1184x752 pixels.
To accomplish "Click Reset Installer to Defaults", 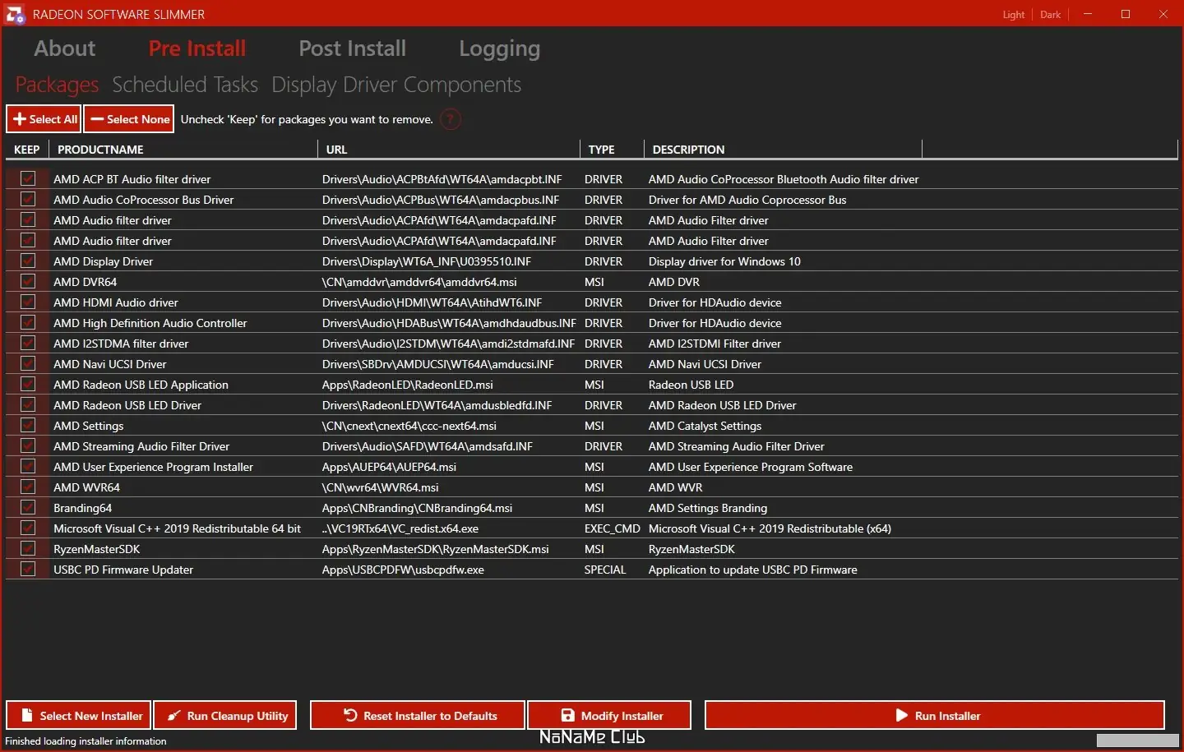I will point(418,716).
